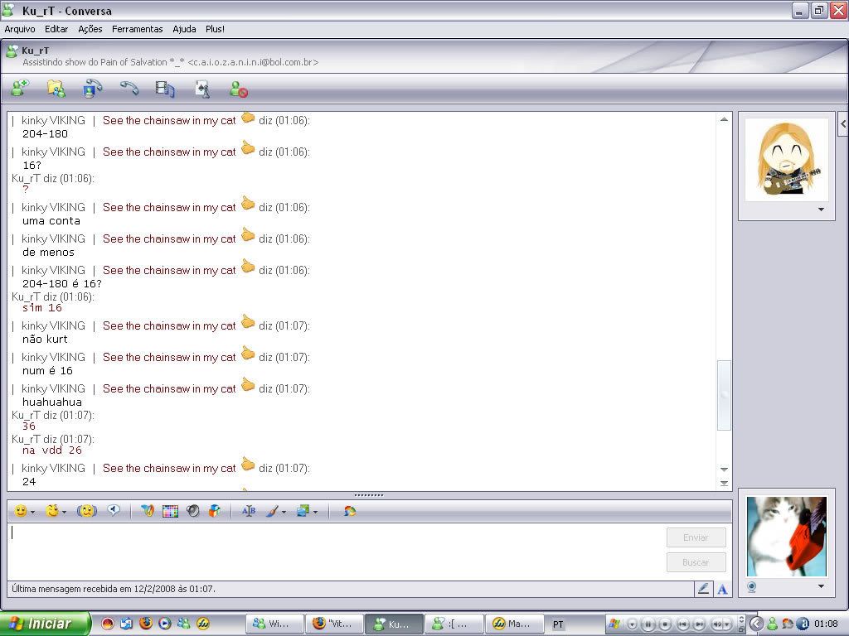Open the PT language bar indicator
Screen dimensions: 849x636
tap(558, 624)
